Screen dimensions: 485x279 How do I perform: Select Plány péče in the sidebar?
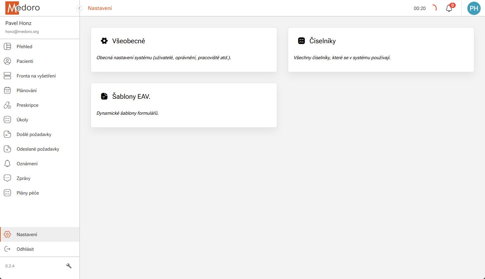click(7, 193)
